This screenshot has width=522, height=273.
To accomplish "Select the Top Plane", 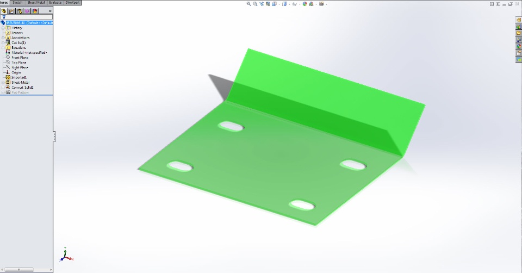I will click(18, 63).
